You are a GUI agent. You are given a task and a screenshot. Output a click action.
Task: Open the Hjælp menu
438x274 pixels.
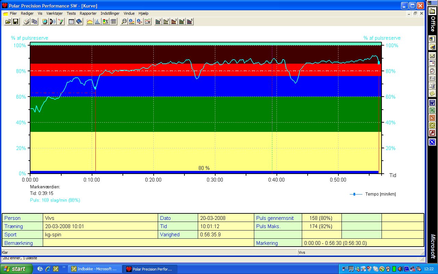(x=143, y=13)
